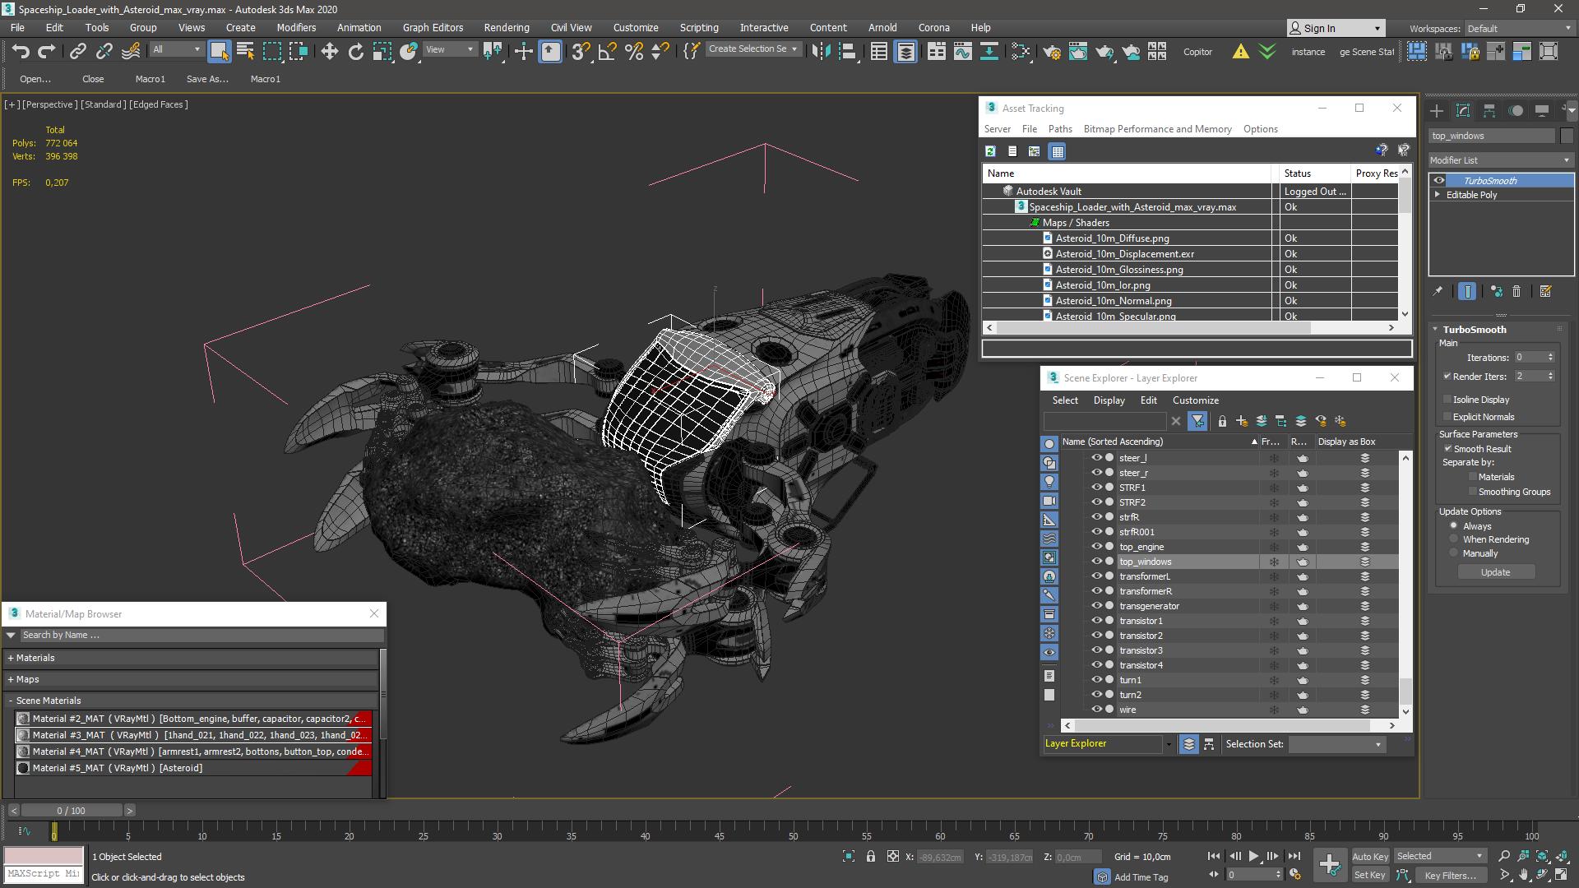Screen dimensions: 1579x888
Task: Open the Create Selection Set dropdown
Action: (x=753, y=49)
